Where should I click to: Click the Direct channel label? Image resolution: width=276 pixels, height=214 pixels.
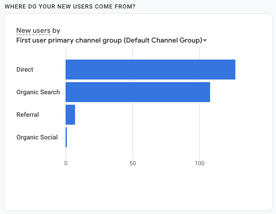25,69
